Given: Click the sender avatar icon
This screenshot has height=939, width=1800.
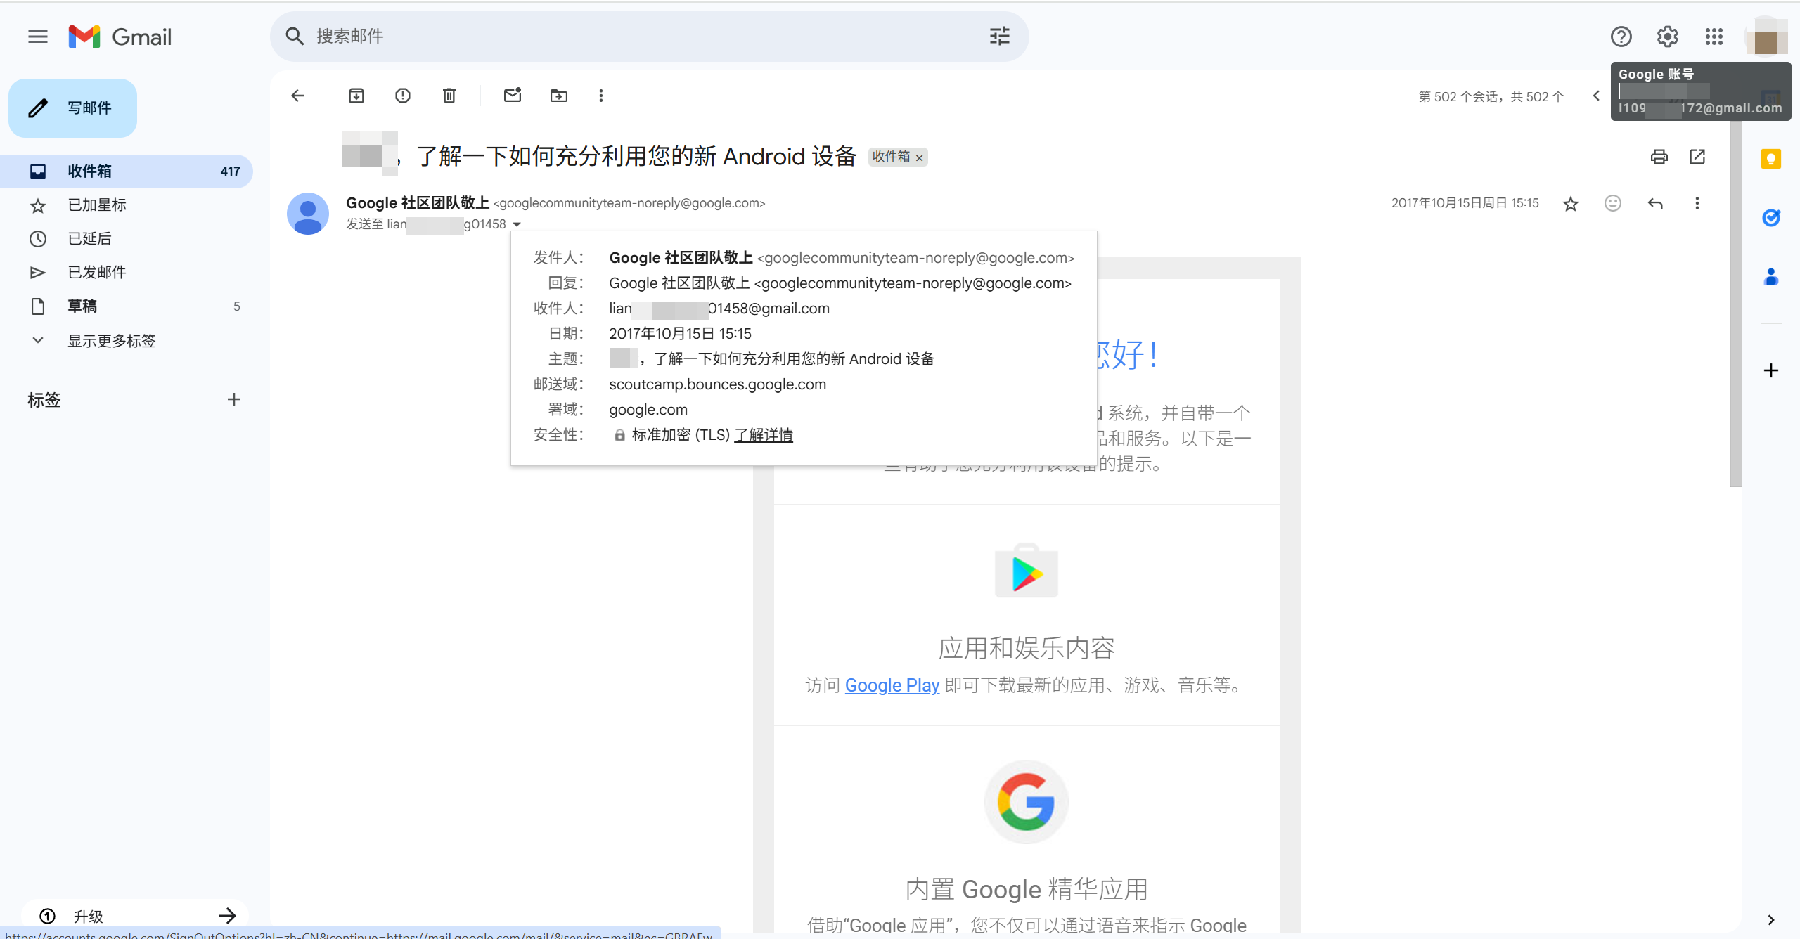Looking at the screenshot, I should point(308,214).
